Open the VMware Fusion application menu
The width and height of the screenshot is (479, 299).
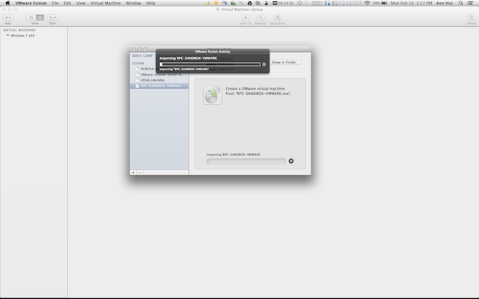pyautogui.click(x=31, y=3)
